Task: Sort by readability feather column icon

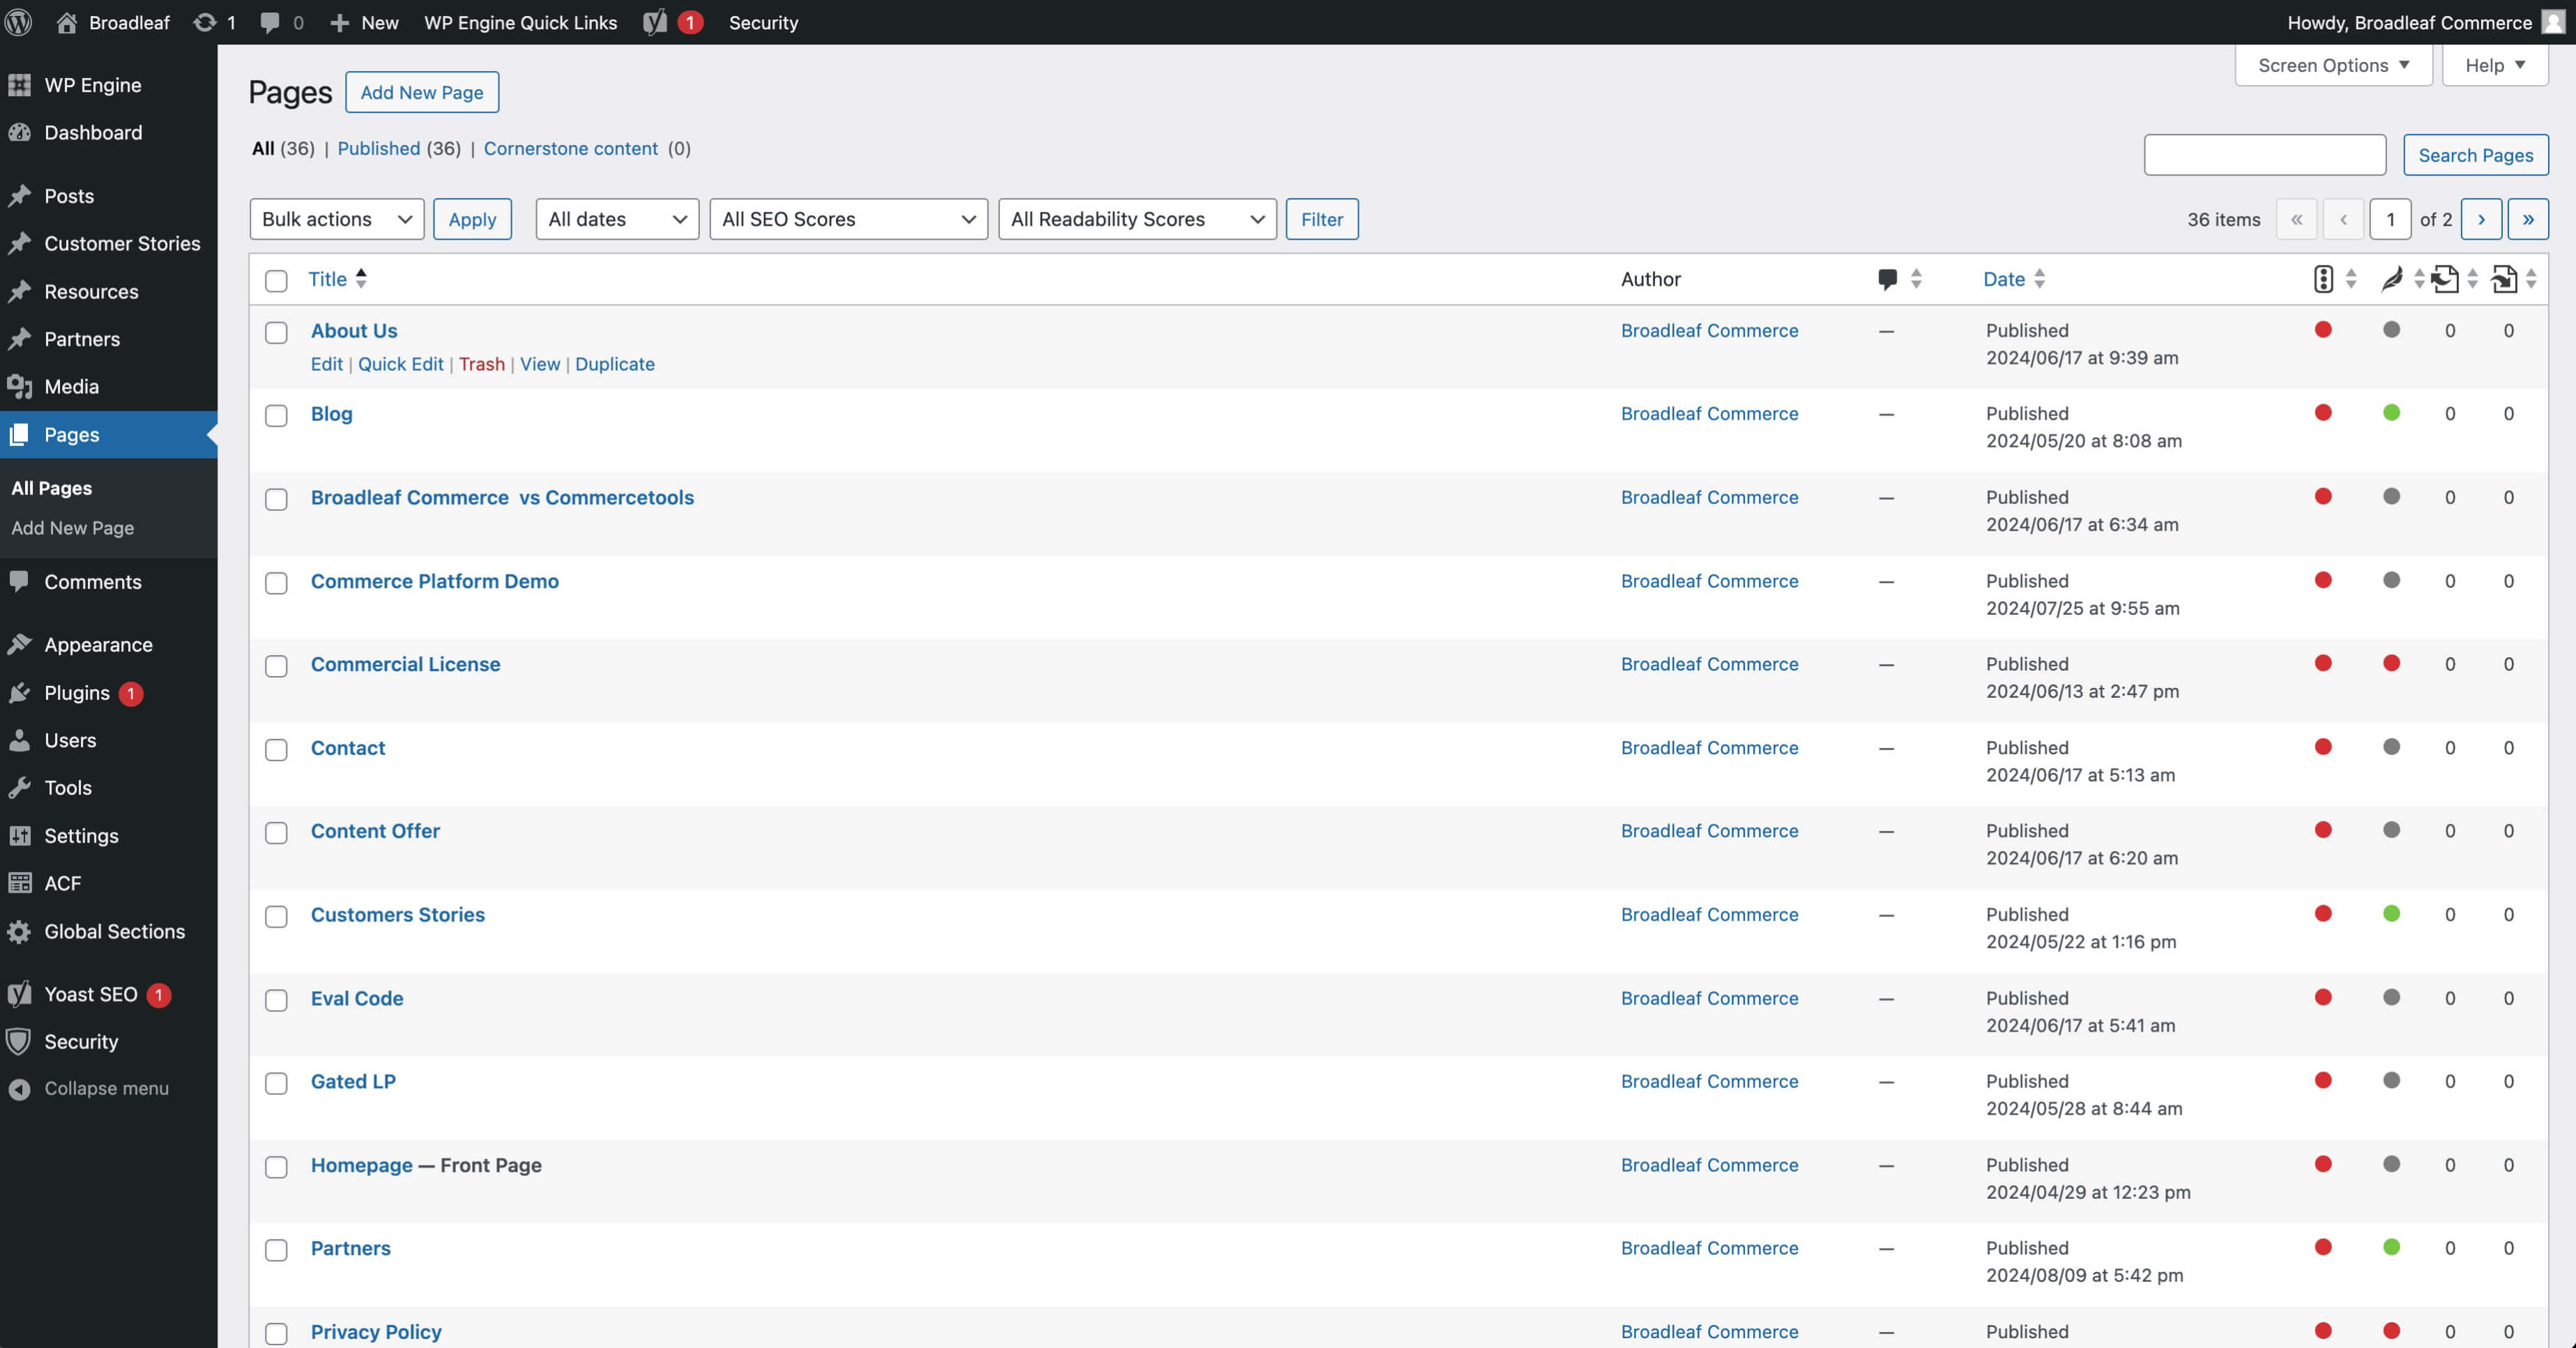Action: click(x=2392, y=279)
